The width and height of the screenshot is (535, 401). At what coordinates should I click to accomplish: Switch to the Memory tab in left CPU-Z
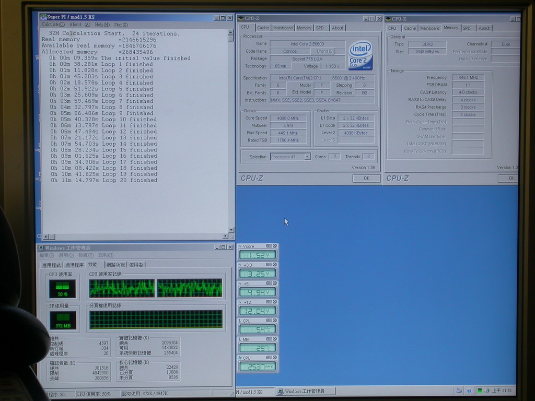304,28
